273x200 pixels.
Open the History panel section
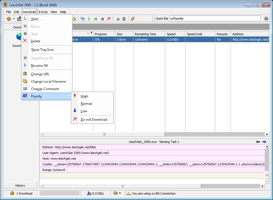point(20,186)
